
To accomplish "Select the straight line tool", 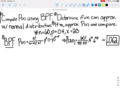I will click(x=62, y=5).
